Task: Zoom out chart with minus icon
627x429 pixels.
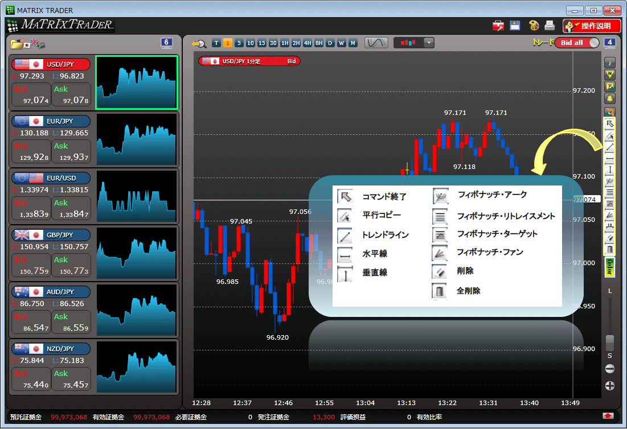Action: (x=610, y=369)
